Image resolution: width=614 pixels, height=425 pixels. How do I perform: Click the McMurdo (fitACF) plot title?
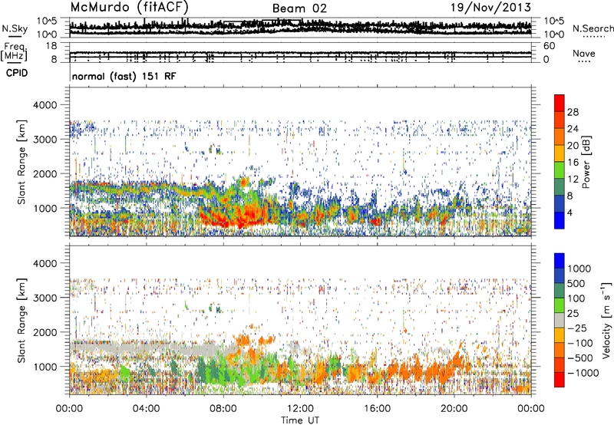130,8
